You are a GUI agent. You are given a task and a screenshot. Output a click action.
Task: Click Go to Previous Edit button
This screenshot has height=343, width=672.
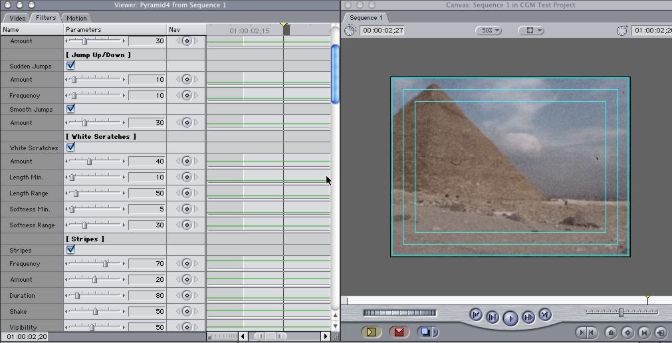476,315
